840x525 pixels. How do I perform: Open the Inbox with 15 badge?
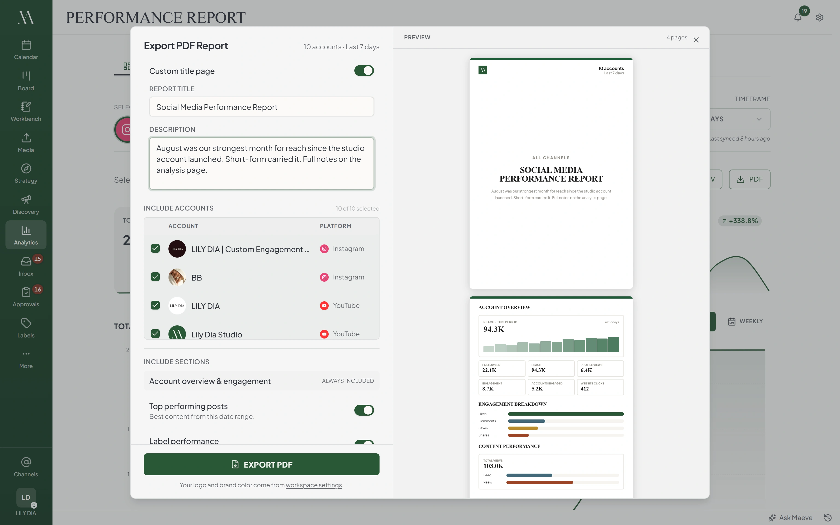click(x=26, y=266)
